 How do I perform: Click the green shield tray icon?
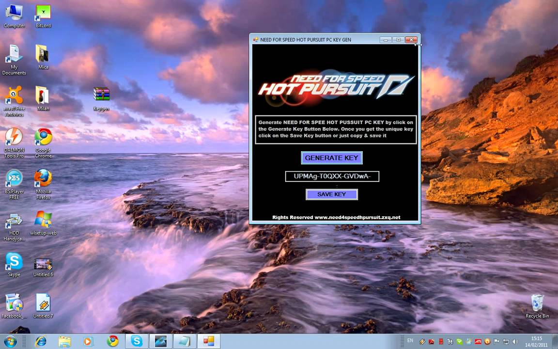[x=459, y=342]
